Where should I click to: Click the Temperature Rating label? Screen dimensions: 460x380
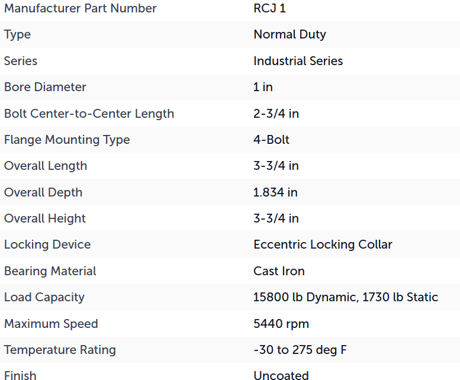[x=60, y=350]
